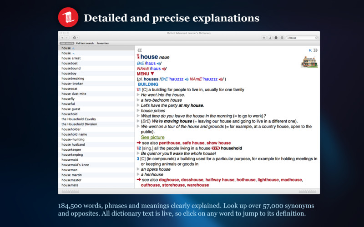
Task: Open the history clock dropdown
Action: pos(76,38)
